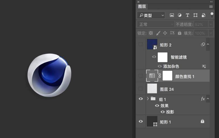The image size is (219, 138).
Task: Select the 图层 24 thumbnail
Action: click(152, 88)
